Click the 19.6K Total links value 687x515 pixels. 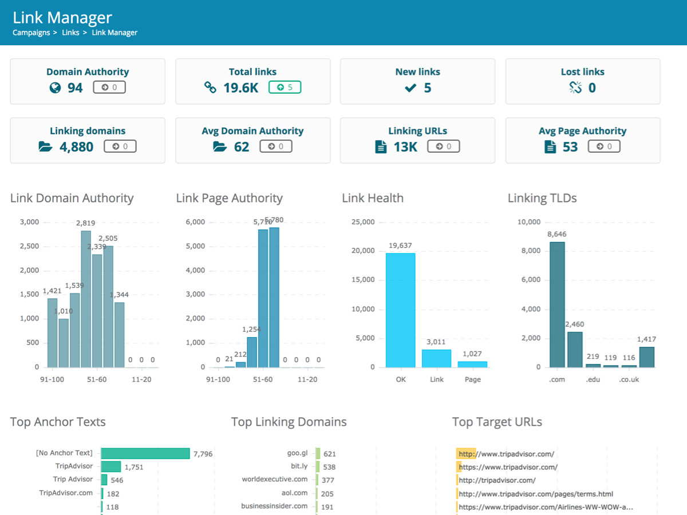click(x=240, y=88)
